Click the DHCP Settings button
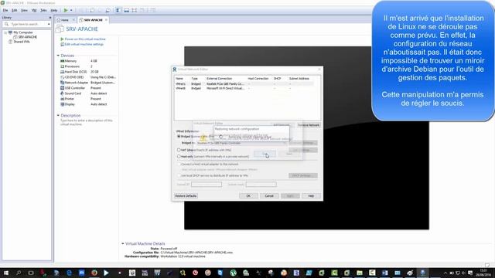Screen dimensions: 495x278 click(303, 175)
